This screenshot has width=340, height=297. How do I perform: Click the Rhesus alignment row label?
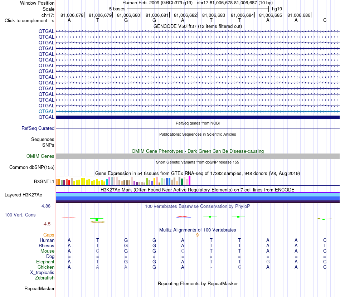[x=47, y=245]
